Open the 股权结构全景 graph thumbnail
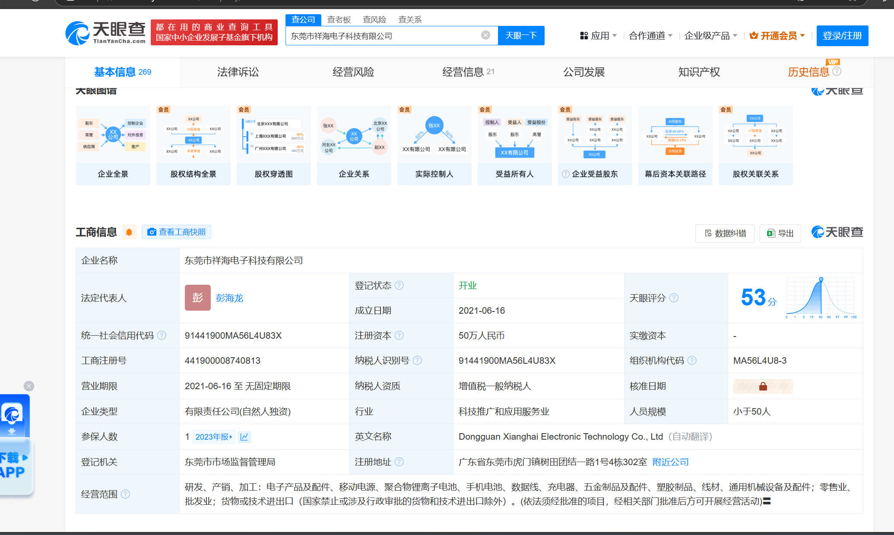 tap(193, 145)
